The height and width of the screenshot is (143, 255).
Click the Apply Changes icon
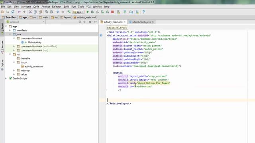[x=107, y=12]
